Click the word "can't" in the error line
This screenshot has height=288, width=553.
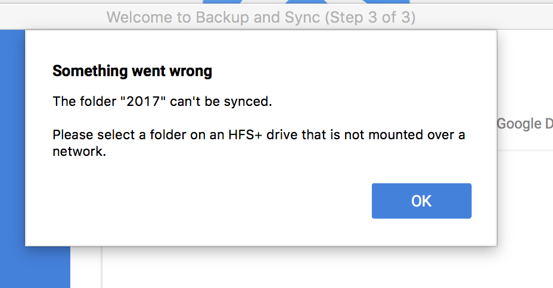187,102
